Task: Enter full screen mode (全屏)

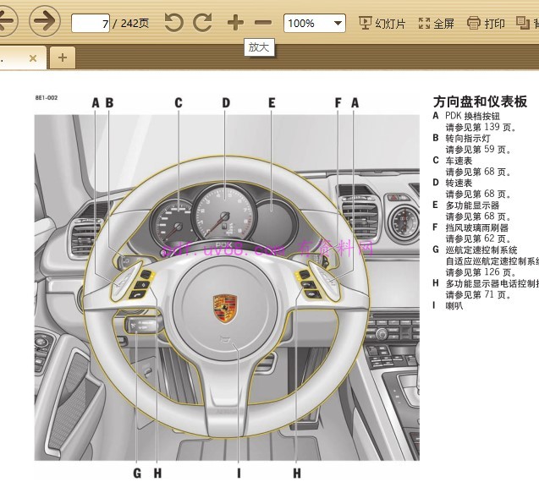Action: (437, 23)
